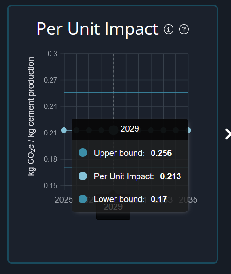Click the Lower bound legend dot in tooltip
The height and width of the screenshot is (274, 231).
[x=83, y=199]
